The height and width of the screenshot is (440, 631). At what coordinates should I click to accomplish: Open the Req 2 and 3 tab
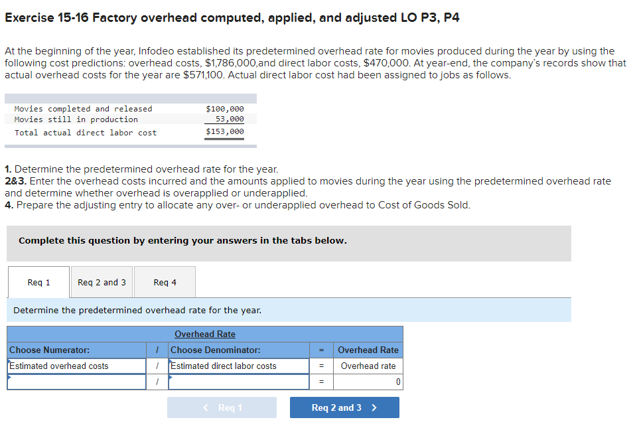pos(101,281)
